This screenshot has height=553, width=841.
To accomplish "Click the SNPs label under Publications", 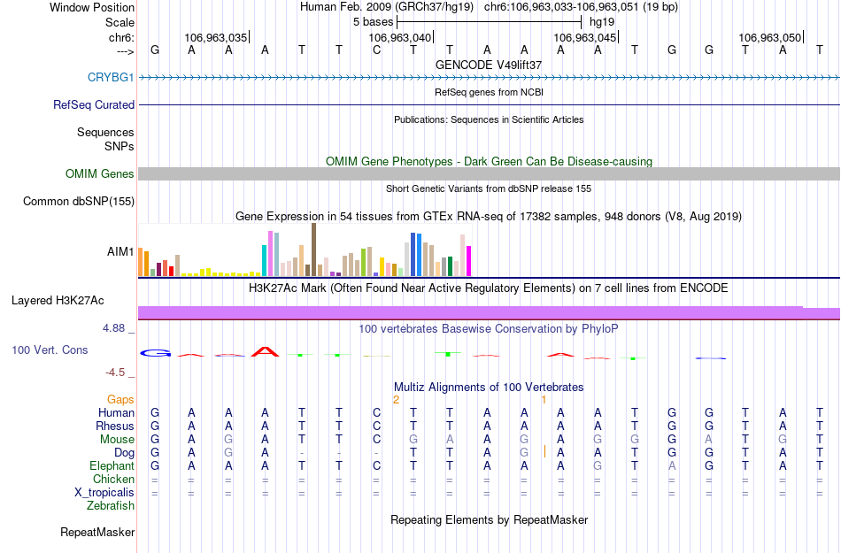I will [x=120, y=146].
